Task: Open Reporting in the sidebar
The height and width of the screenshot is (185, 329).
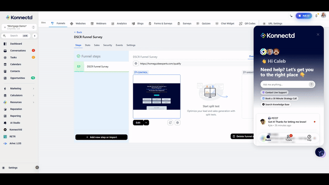Action: point(15,116)
